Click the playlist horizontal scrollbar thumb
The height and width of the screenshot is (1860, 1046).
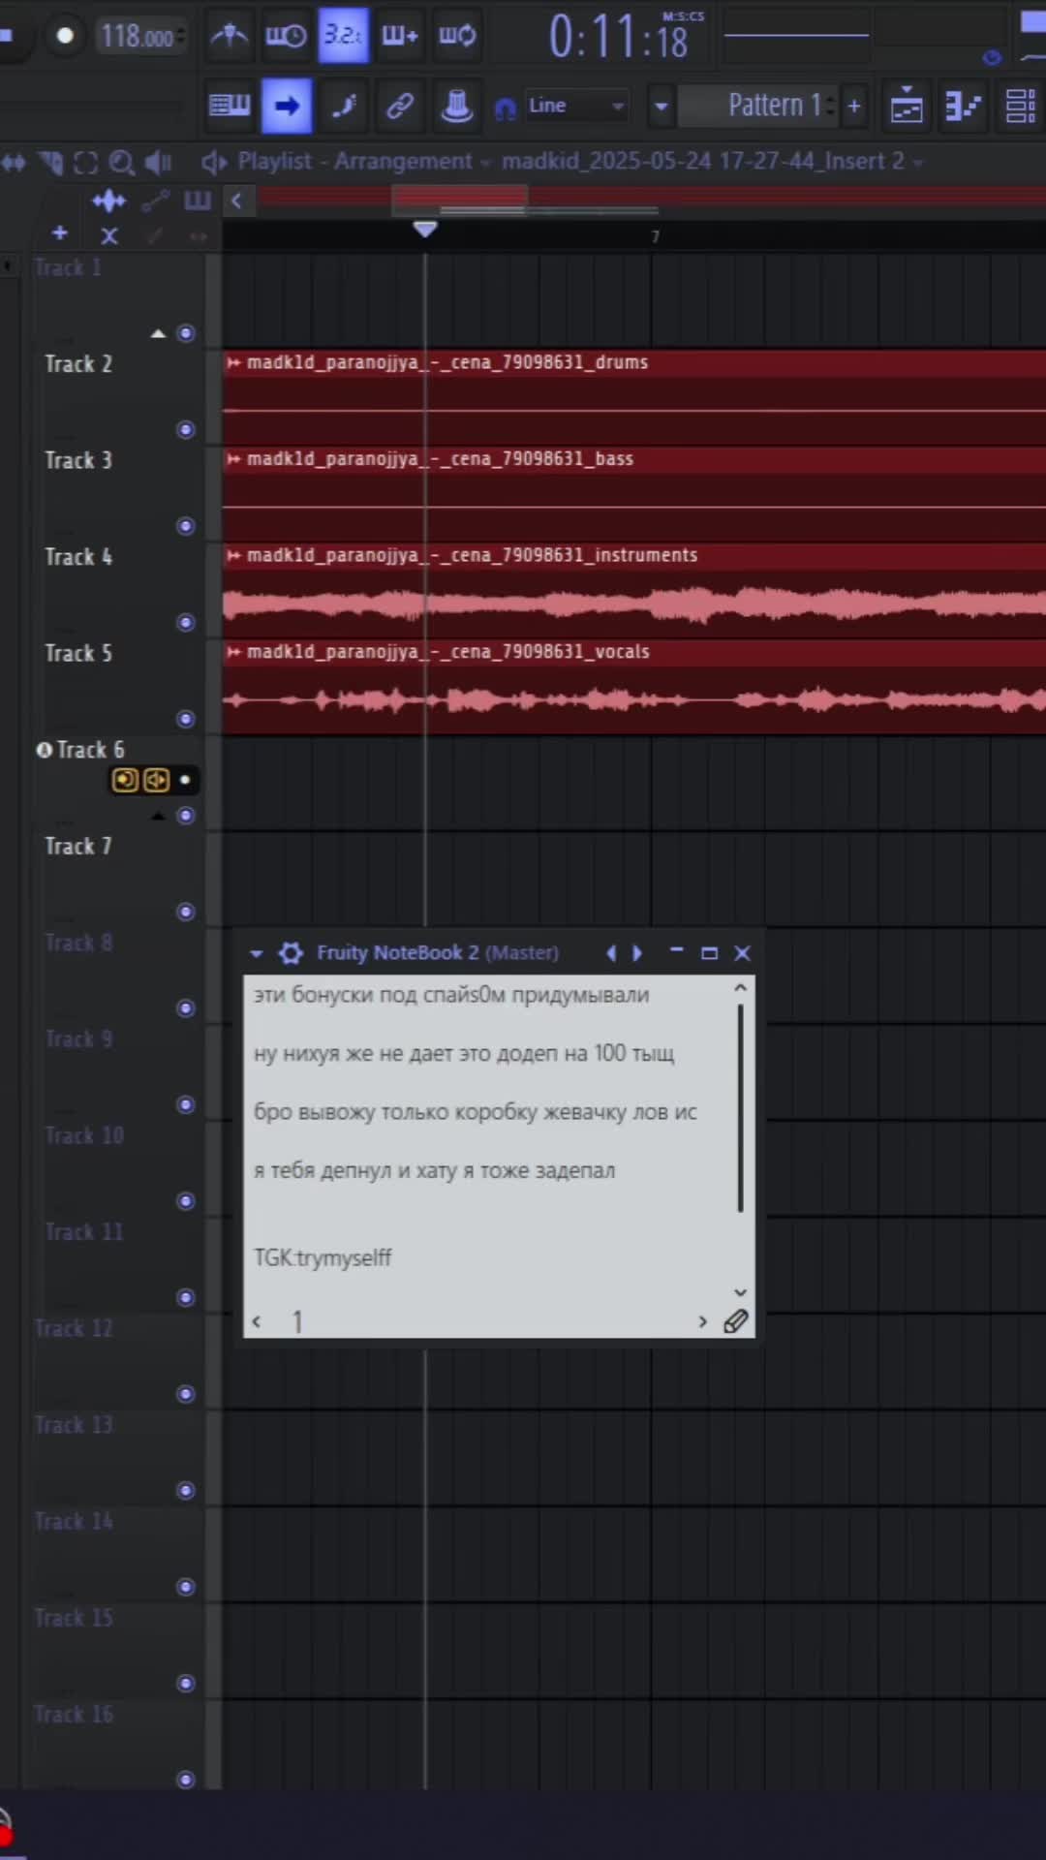click(459, 199)
